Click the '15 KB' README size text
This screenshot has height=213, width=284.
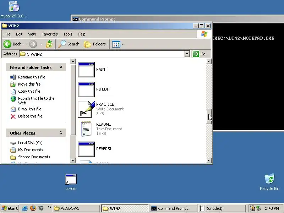point(101,133)
